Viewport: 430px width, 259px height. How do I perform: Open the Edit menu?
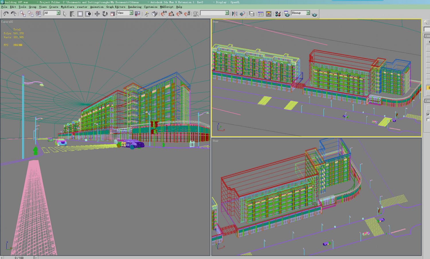coord(13,7)
